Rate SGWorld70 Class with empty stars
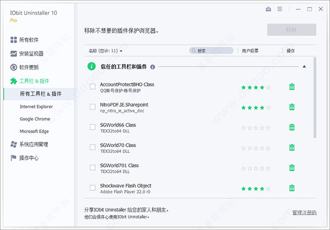 coord(256,148)
